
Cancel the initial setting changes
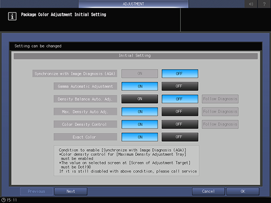coord(208,191)
